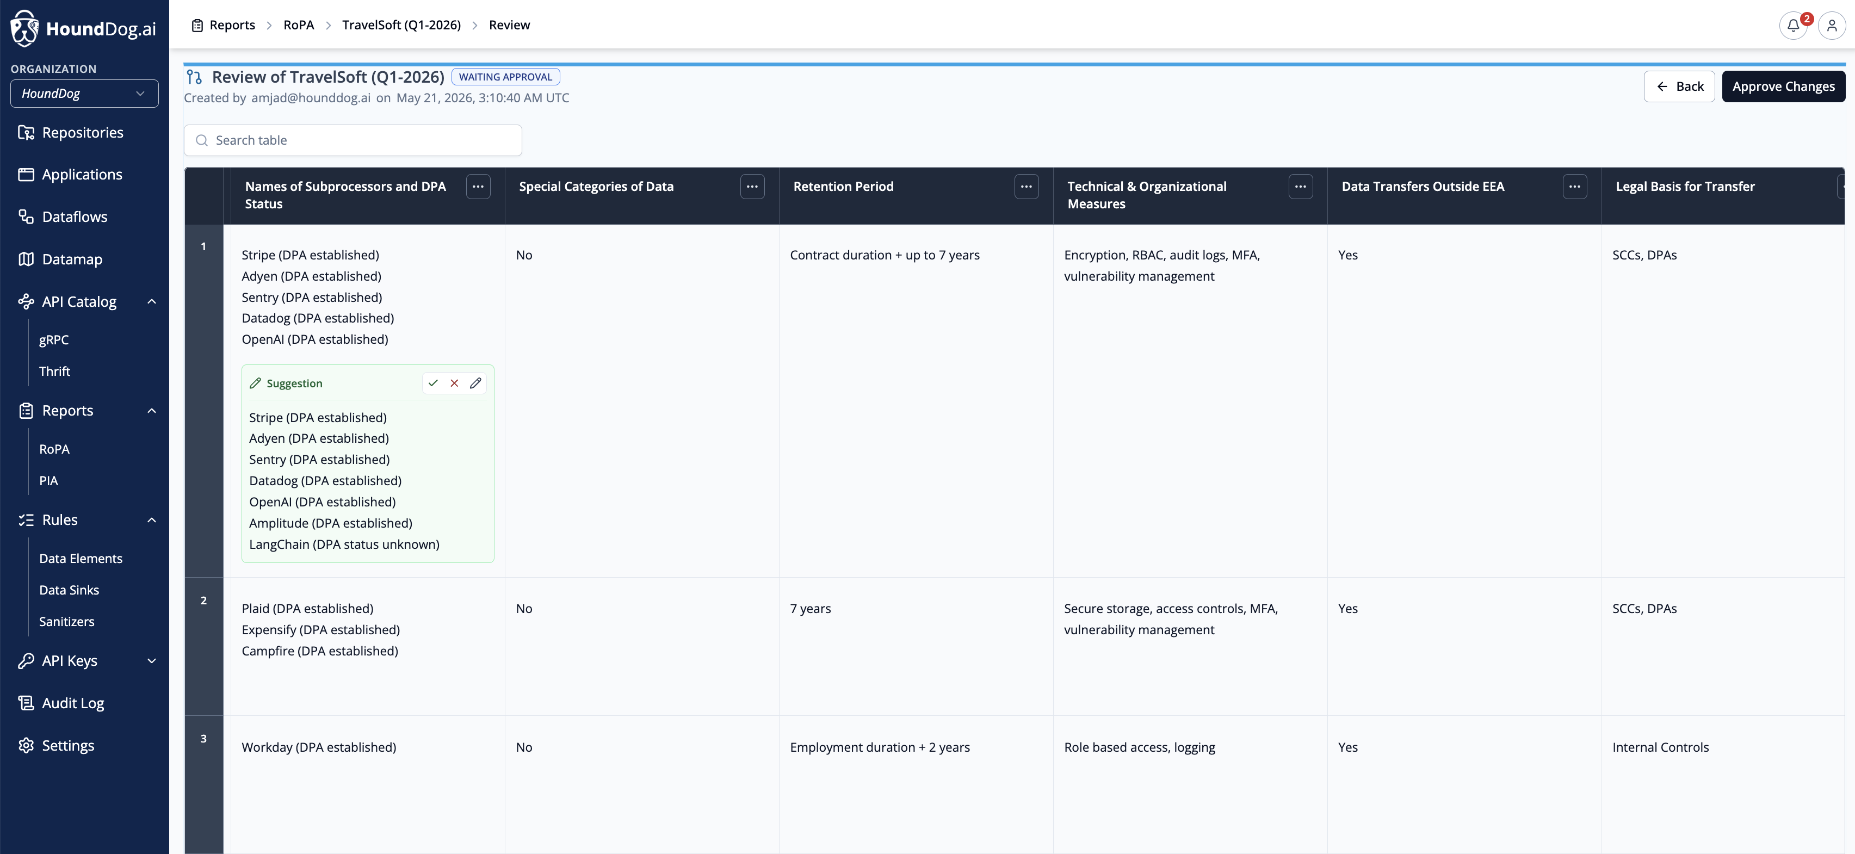This screenshot has width=1855, height=854.
Task: Click the Back button
Action: coord(1679,86)
